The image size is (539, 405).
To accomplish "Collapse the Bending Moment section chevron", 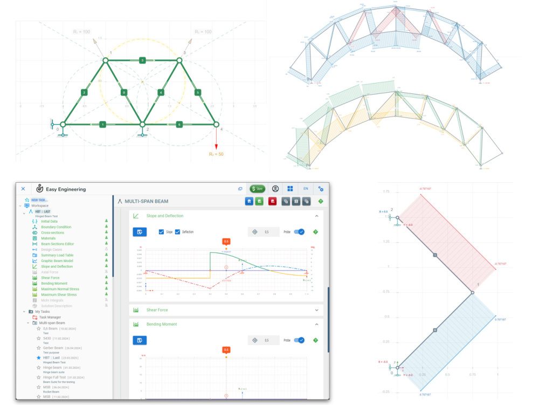I will (316, 324).
